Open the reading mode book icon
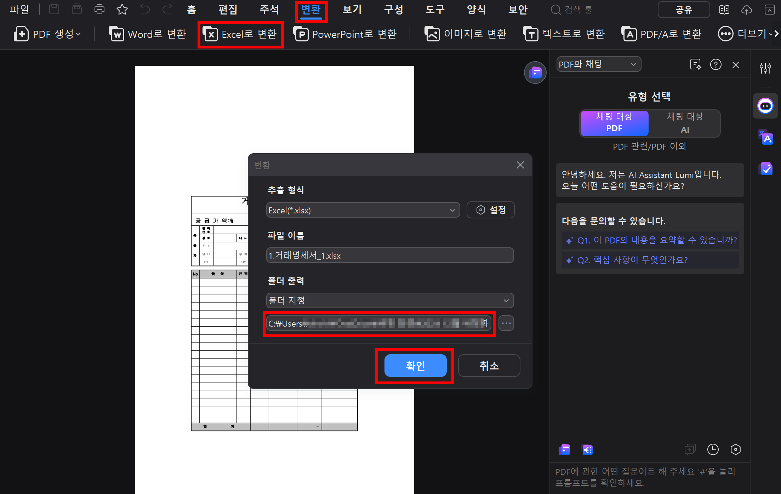The width and height of the screenshot is (781, 494). coord(724,10)
